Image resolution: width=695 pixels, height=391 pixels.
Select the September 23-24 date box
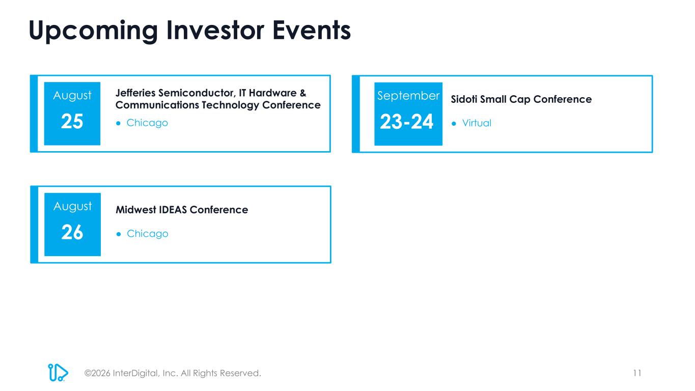(x=408, y=114)
